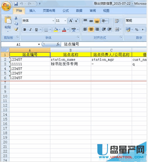Open alignment group dialog launcher
Image resolution: width=148 pixels, height=162 pixels.
[121, 37]
